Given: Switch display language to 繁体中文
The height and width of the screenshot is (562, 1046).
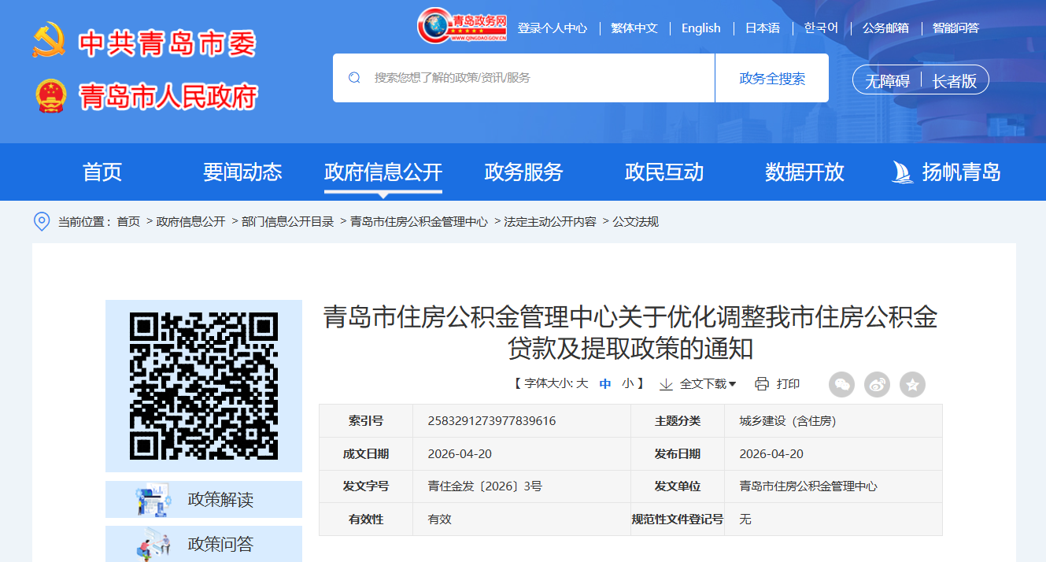Looking at the screenshot, I should [x=633, y=28].
